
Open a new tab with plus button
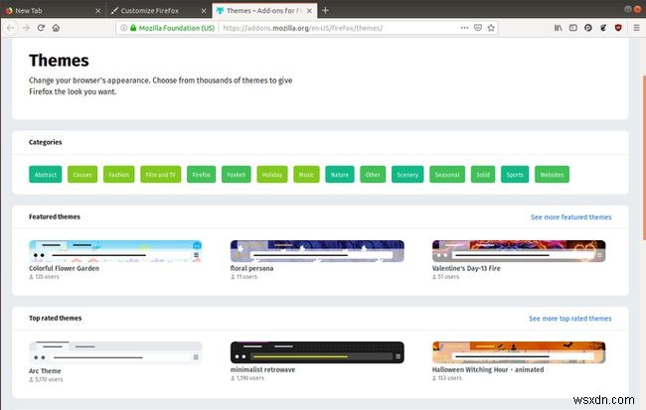click(325, 10)
